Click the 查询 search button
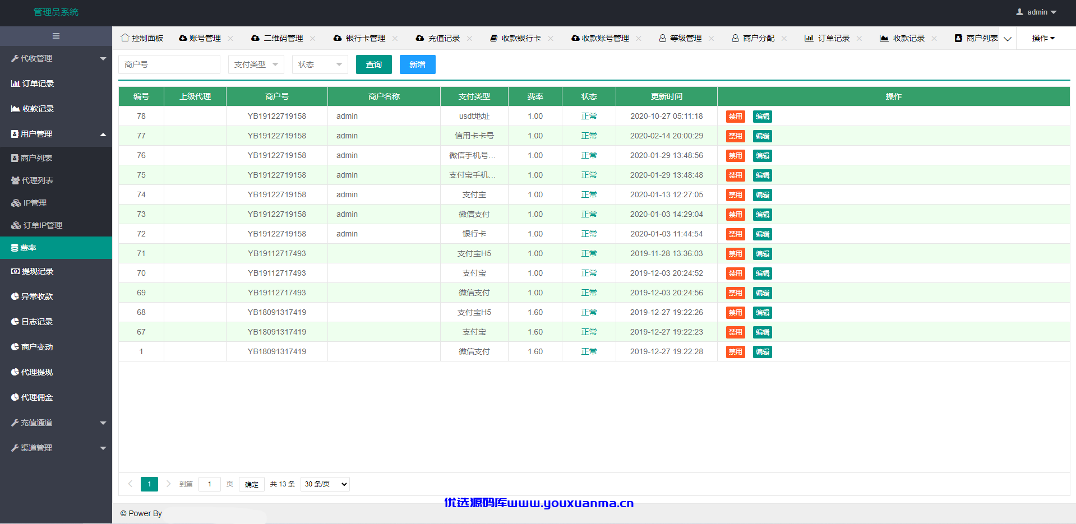The height and width of the screenshot is (524, 1076). pyautogui.click(x=374, y=64)
